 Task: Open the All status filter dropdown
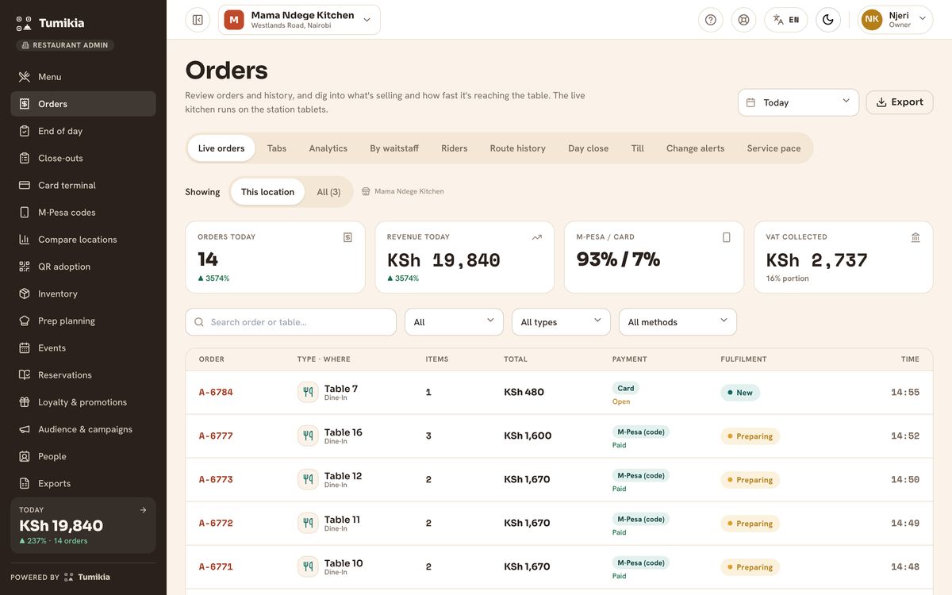pos(454,322)
